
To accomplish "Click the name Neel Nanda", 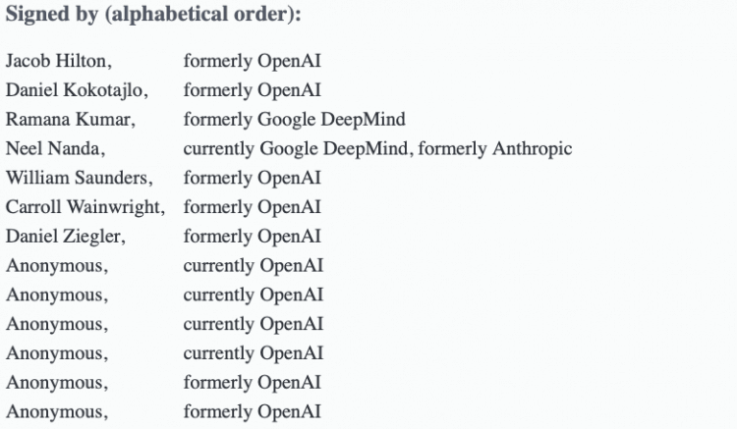I will point(55,148).
